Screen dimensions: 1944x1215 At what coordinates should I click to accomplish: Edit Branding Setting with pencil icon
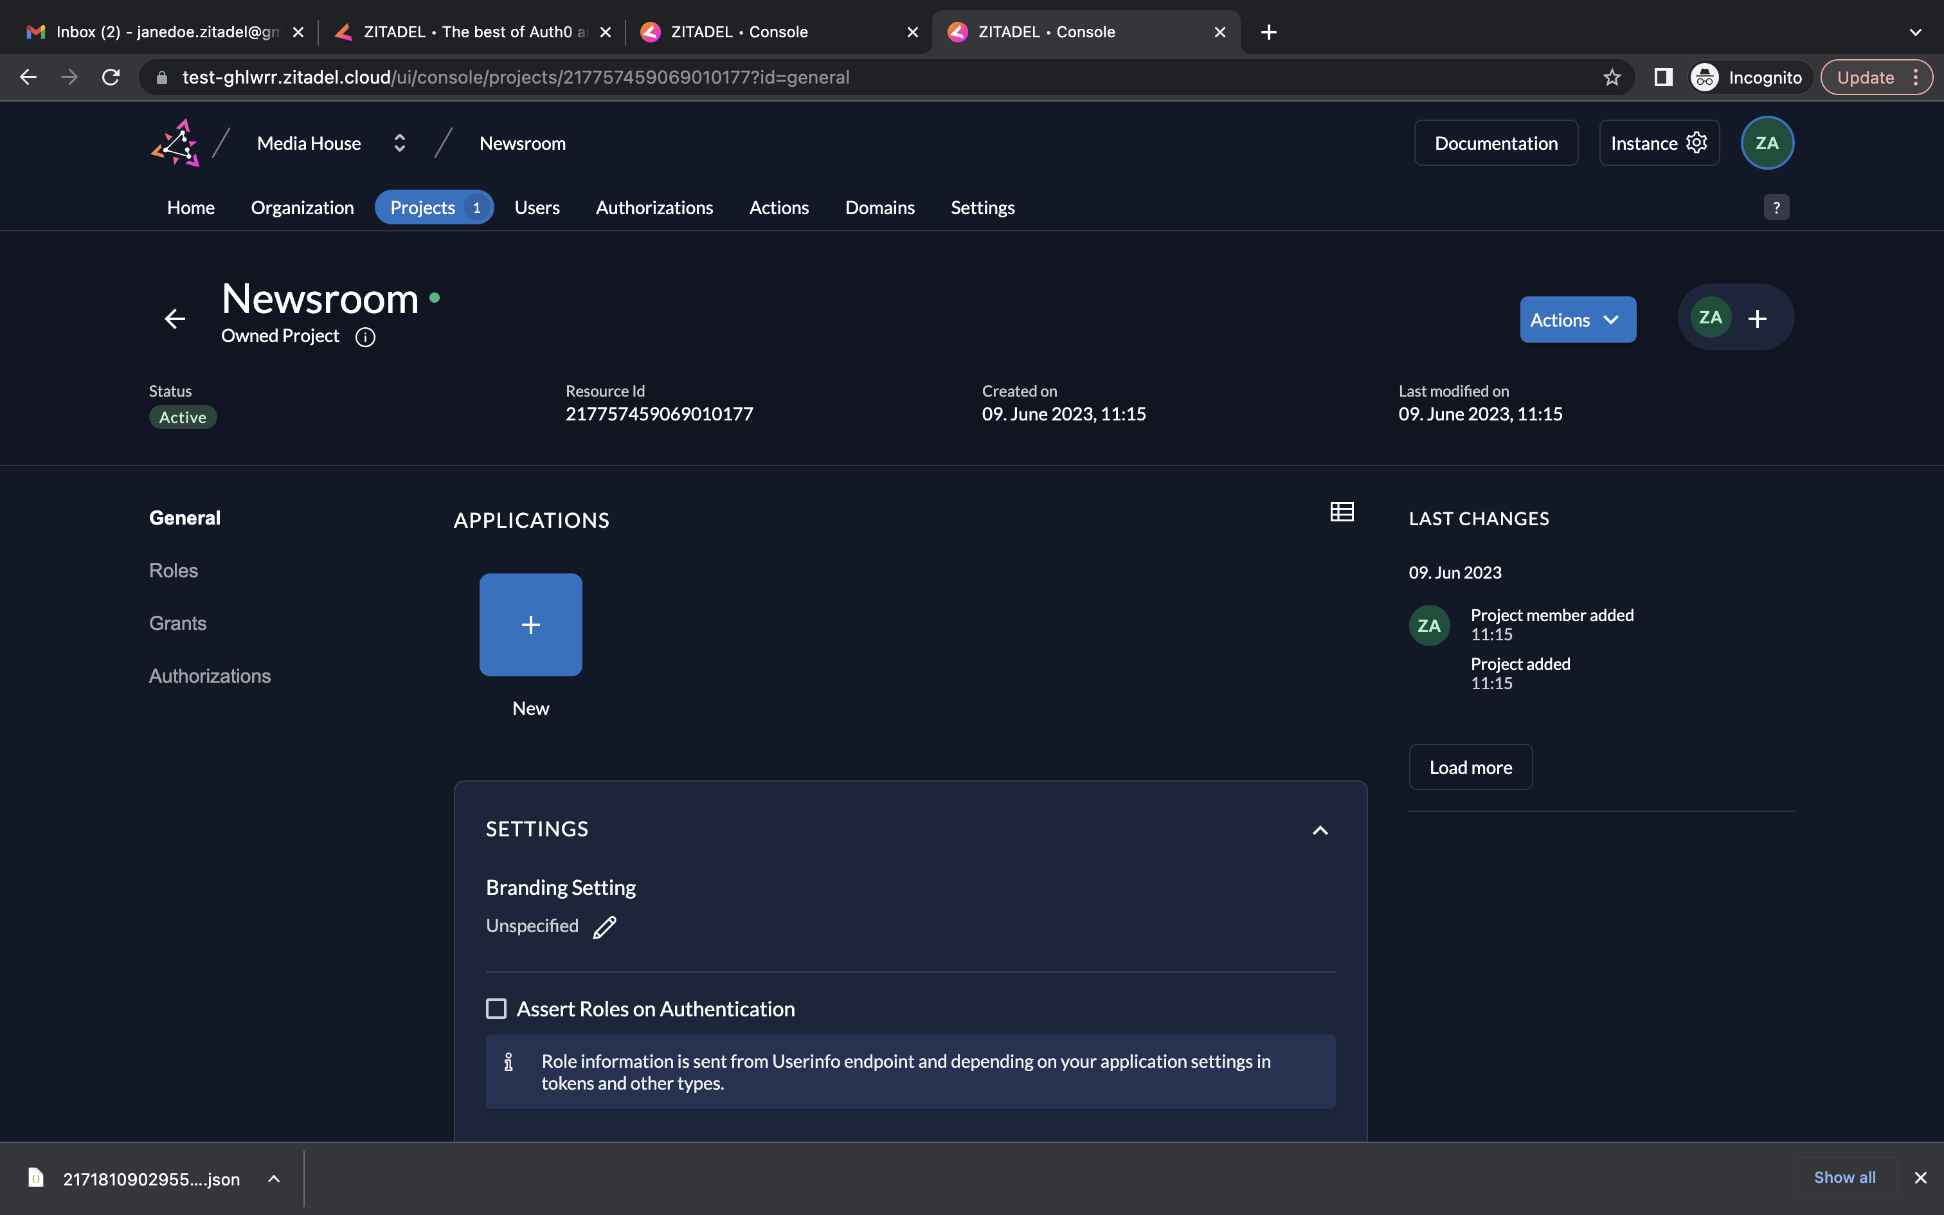tap(605, 927)
